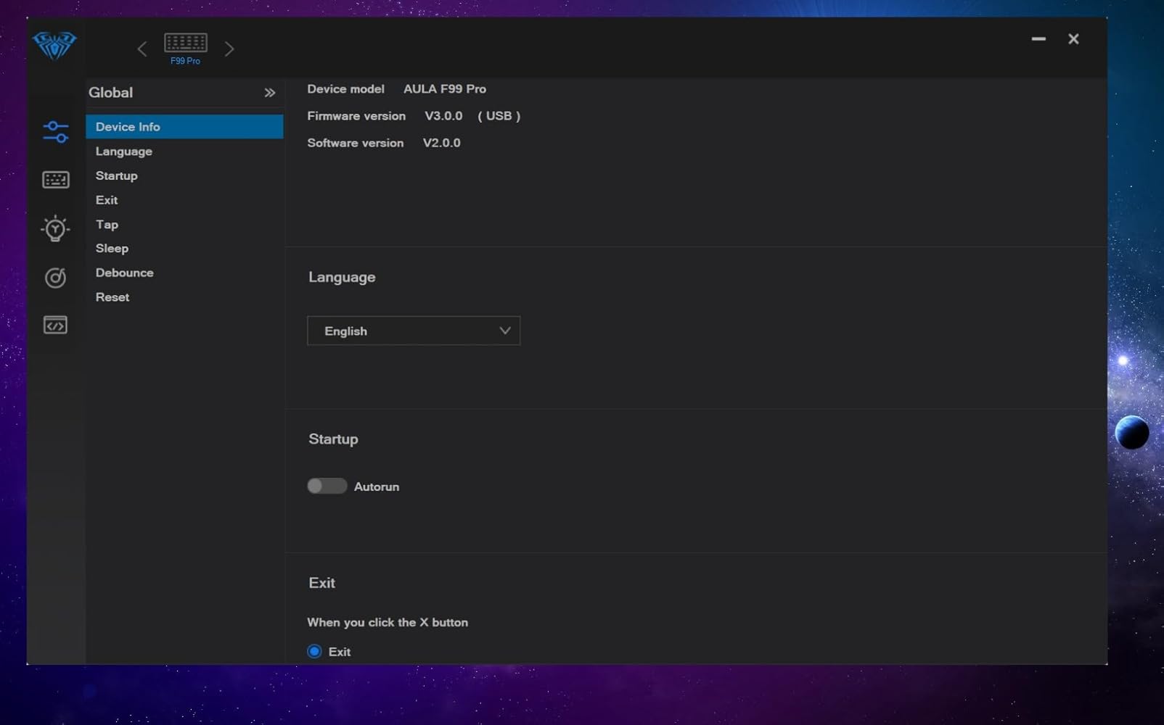Open the circular performance sidebar icon
1164x725 pixels.
tap(55, 278)
